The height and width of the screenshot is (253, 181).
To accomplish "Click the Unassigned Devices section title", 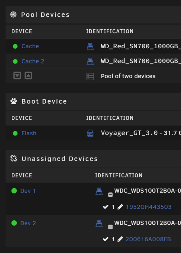I will (x=60, y=159).
